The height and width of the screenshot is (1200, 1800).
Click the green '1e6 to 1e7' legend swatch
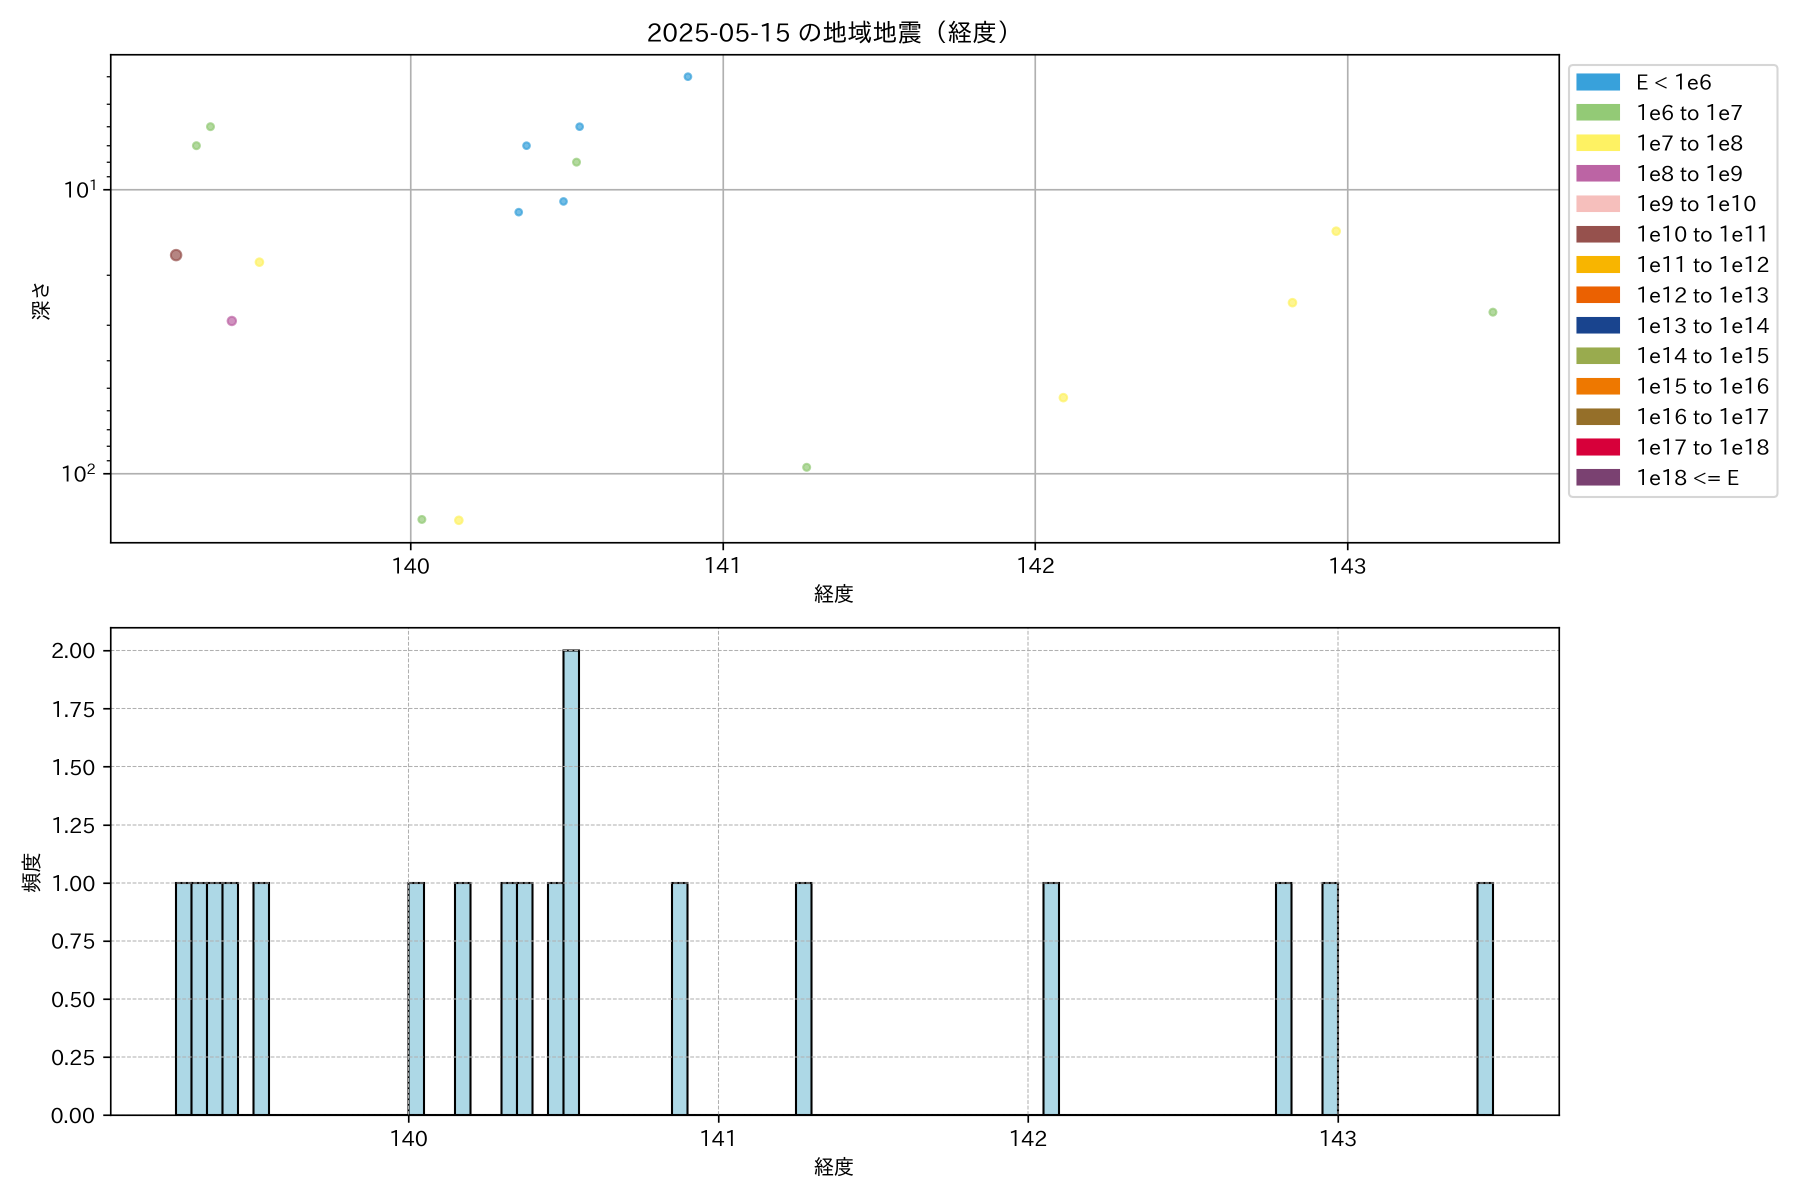pyautogui.click(x=1597, y=112)
